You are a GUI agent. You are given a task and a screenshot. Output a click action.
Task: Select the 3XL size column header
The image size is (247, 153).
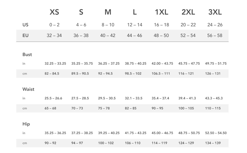pyautogui.click(x=215, y=12)
